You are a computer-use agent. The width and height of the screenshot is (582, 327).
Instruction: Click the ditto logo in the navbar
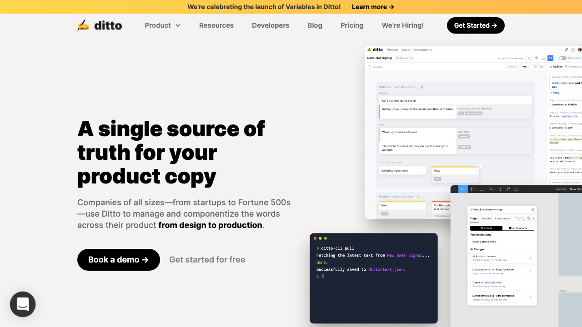click(100, 25)
